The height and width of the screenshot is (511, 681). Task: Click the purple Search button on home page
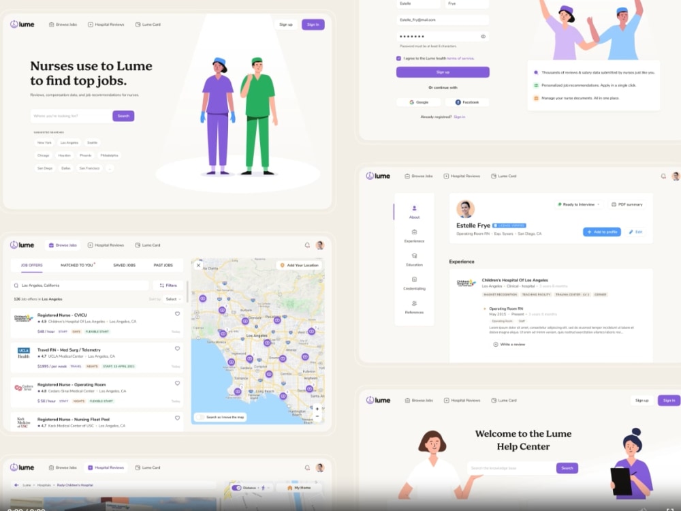(x=123, y=116)
